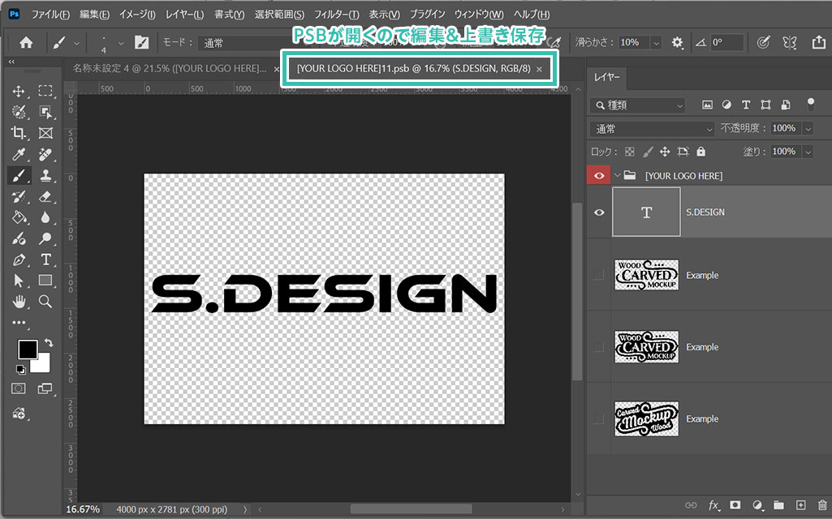This screenshot has height=519, width=832.
Task: Open the blend mode dropdown in Layers panel
Action: 653,129
